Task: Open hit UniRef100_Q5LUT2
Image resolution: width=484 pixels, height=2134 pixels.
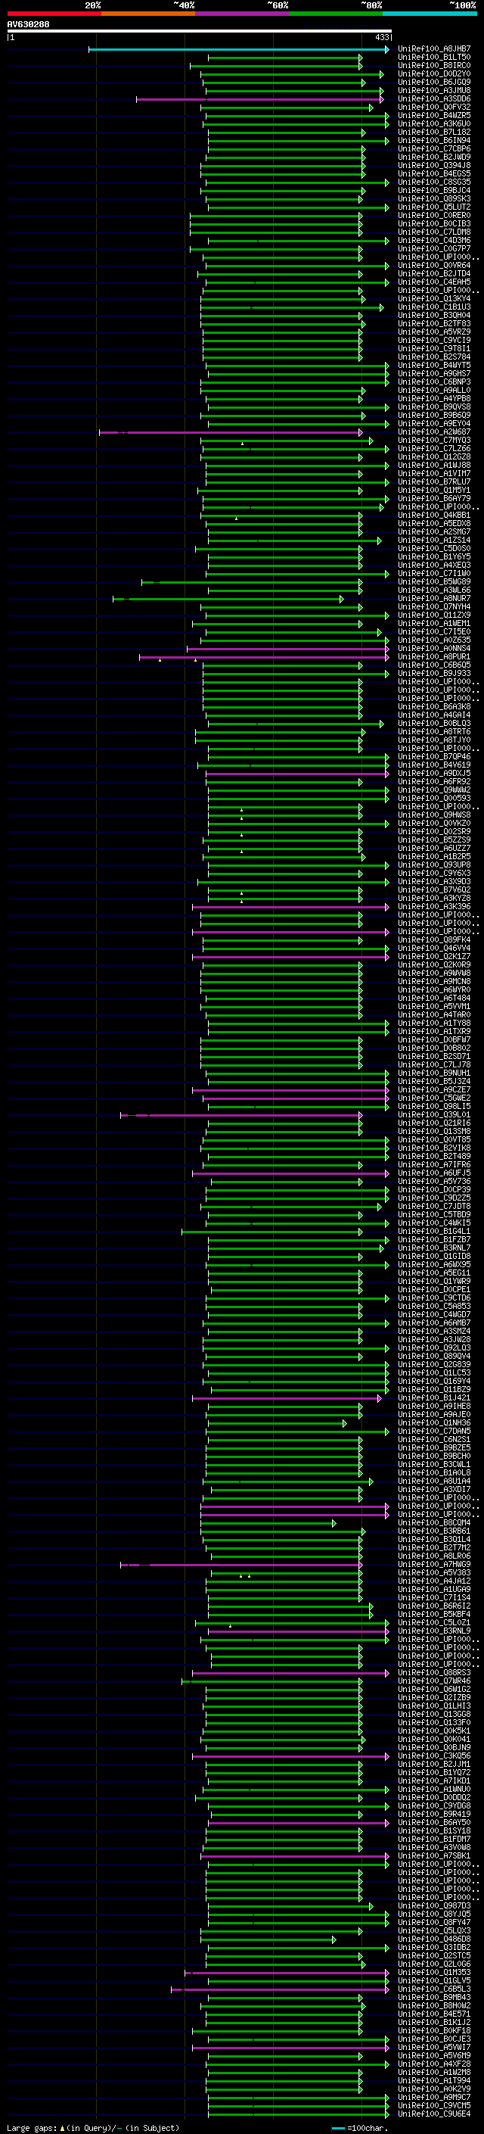Action: click(434, 208)
